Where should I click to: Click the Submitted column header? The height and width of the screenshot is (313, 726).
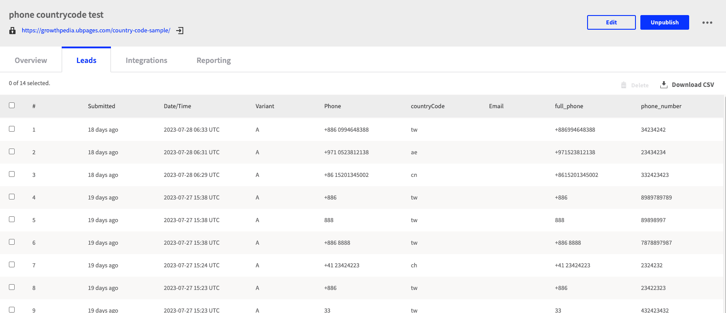tap(101, 106)
